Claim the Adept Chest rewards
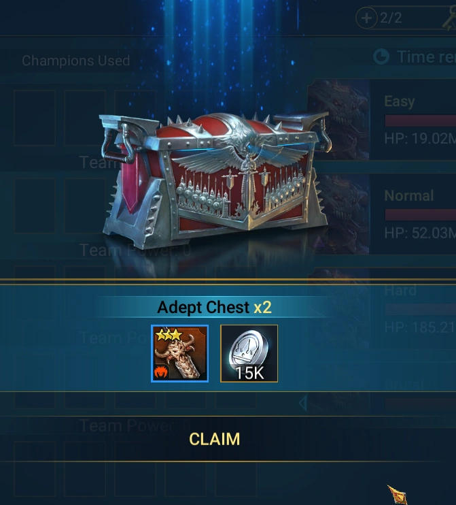The image size is (456, 505). pyautogui.click(x=215, y=439)
